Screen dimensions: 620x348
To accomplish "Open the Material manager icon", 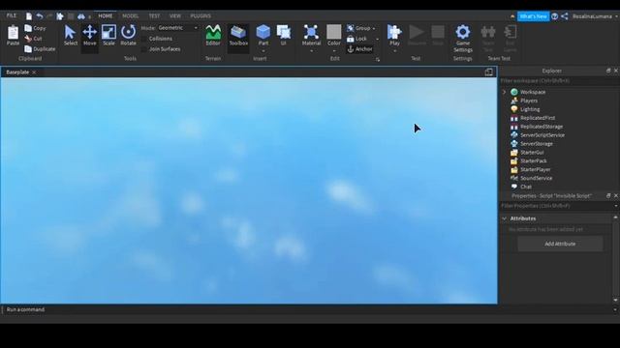I will [x=311, y=32].
